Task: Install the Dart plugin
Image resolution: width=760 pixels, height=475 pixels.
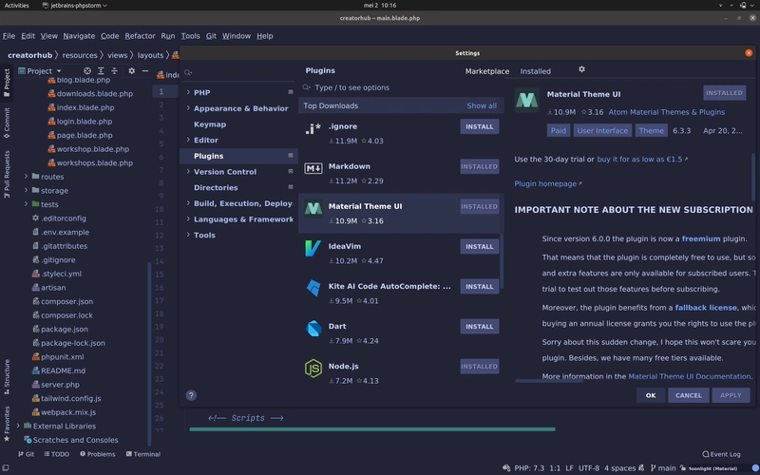Action: [x=480, y=326]
